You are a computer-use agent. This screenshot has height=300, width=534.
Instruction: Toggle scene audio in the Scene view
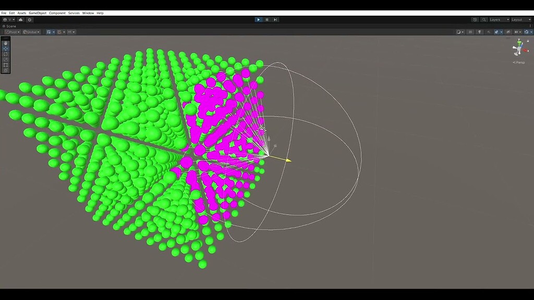click(489, 32)
